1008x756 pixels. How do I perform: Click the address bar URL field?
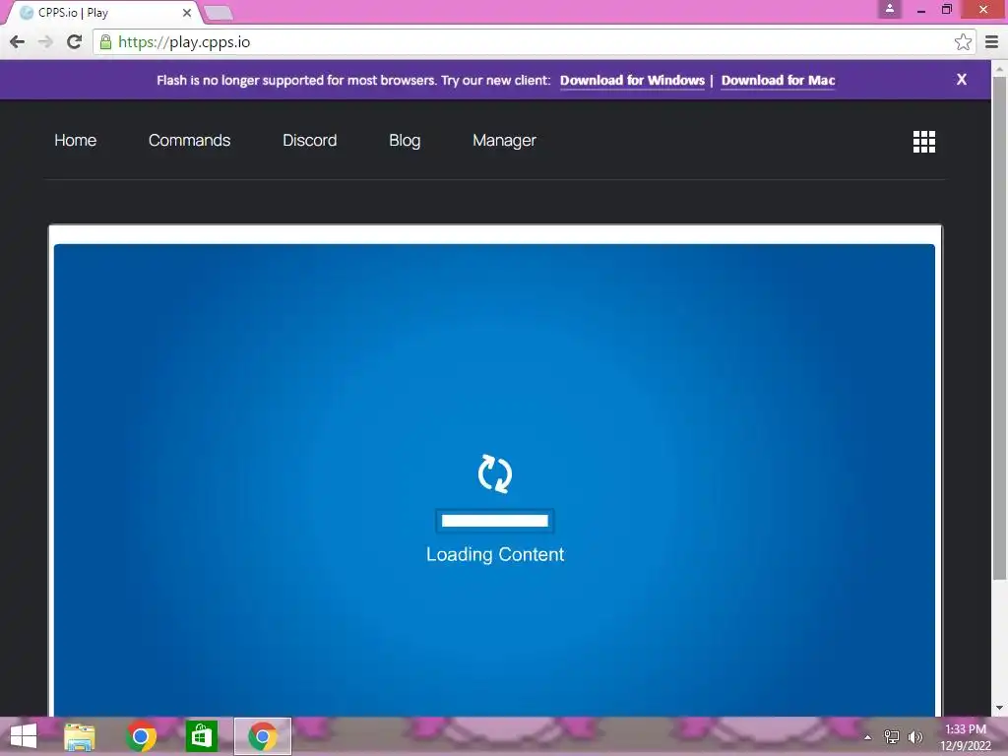534,42
